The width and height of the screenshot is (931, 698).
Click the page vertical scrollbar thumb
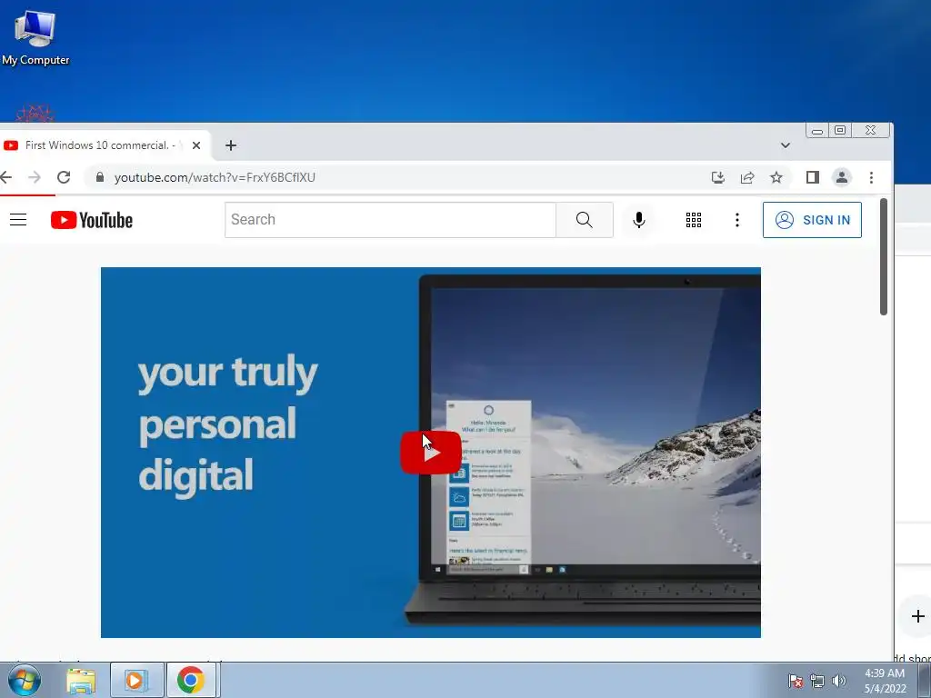[x=884, y=257]
